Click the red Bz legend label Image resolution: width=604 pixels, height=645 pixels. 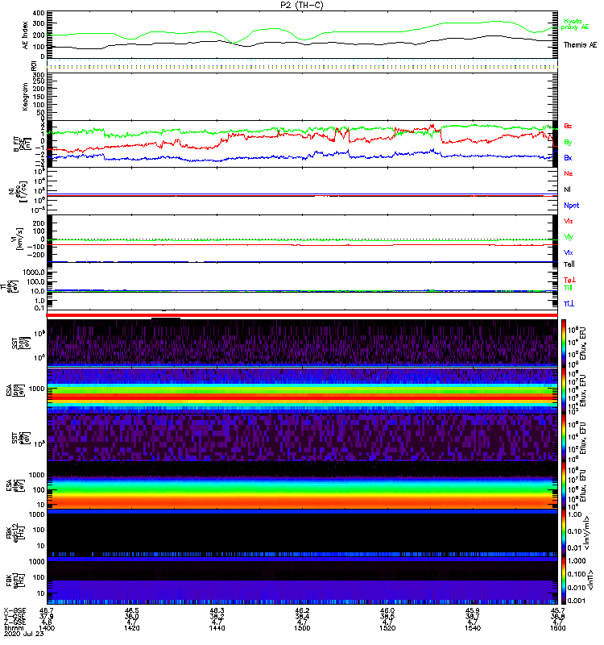coord(569,127)
